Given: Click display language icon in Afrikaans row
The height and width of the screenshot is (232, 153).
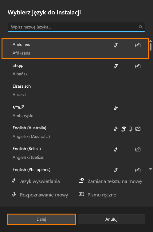Looking at the screenshot, I should coord(116,45).
